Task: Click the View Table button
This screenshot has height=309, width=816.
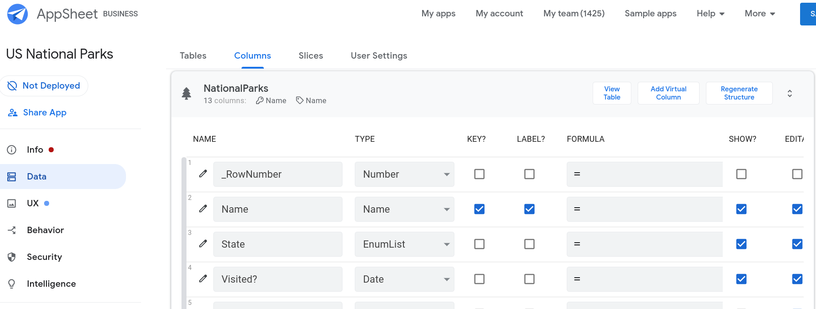Action: pyautogui.click(x=612, y=93)
